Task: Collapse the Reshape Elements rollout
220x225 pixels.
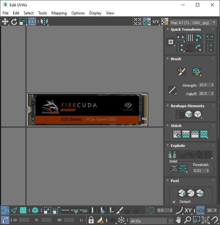Action: click(168, 106)
